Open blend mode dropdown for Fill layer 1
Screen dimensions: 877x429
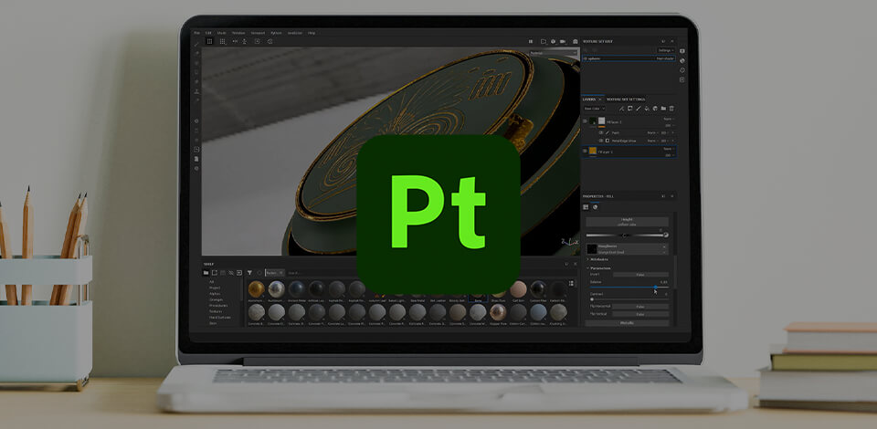(669, 149)
